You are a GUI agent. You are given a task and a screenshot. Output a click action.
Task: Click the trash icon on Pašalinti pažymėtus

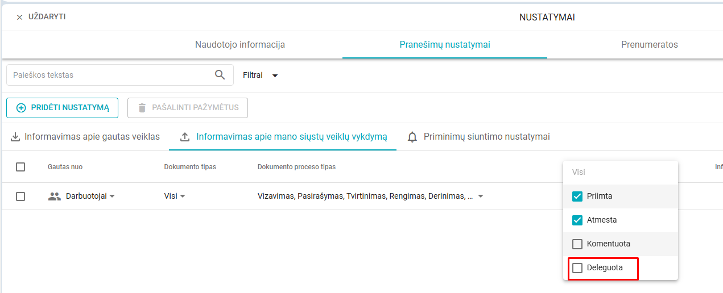(142, 108)
